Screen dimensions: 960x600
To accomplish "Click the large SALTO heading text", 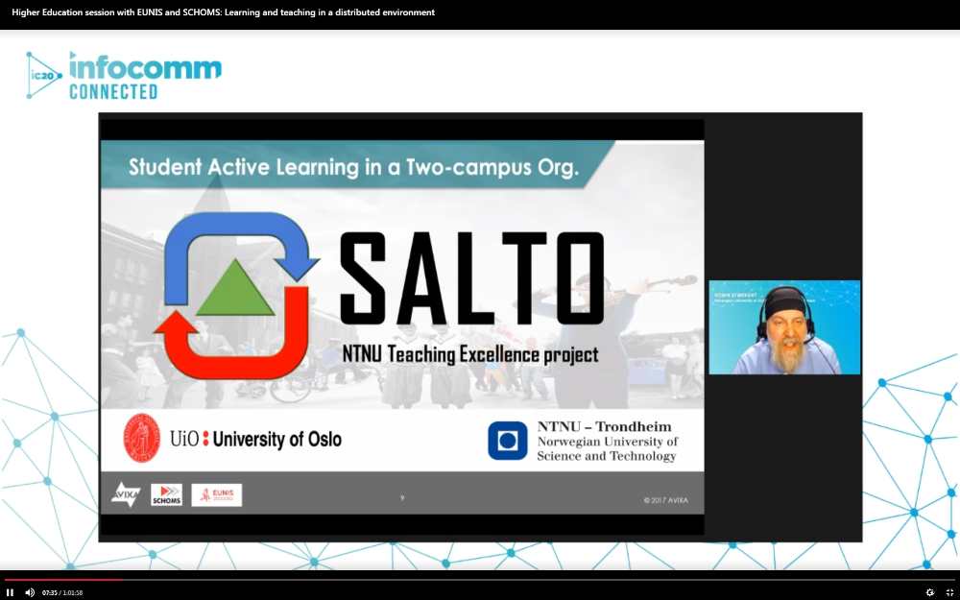I will (x=471, y=279).
